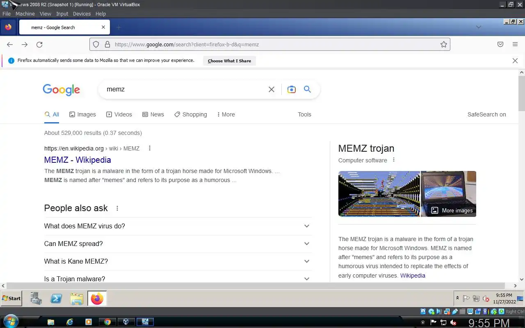Click scrollbar right arrow at page bottom
Viewport: 525px width, 328px height.
pyautogui.click(x=516, y=286)
